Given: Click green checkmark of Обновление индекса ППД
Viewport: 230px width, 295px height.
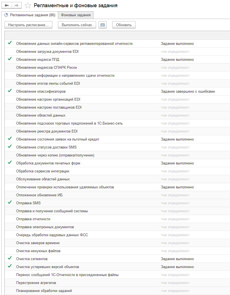Looking at the screenshot, I should (10, 59).
